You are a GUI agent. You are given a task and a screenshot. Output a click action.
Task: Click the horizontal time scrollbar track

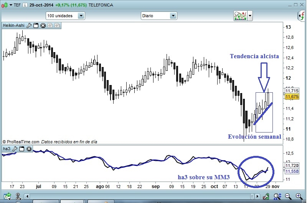tap(140, 196)
